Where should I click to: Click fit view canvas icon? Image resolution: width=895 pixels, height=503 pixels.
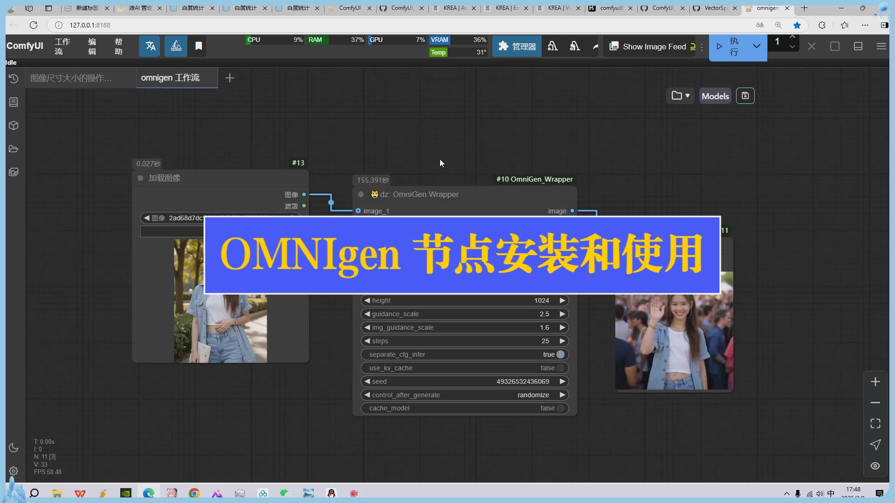click(x=875, y=423)
